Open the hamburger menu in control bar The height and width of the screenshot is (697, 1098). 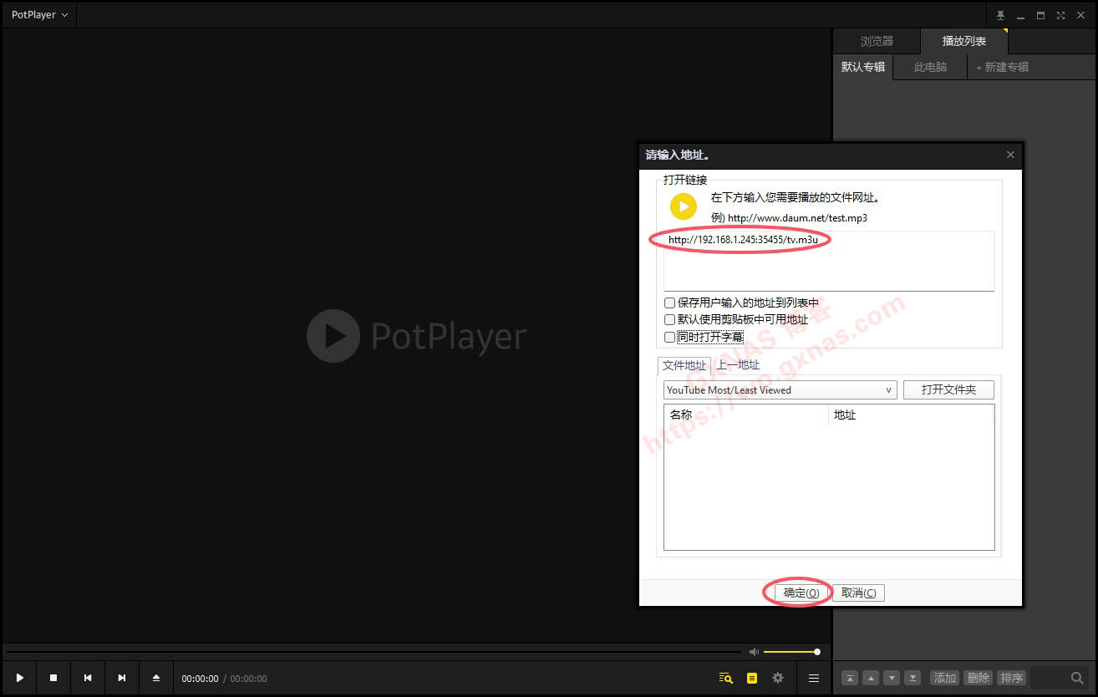(813, 678)
